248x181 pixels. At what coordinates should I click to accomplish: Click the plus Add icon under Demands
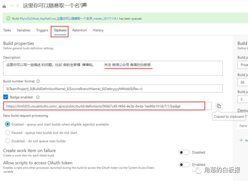pos(241,140)
